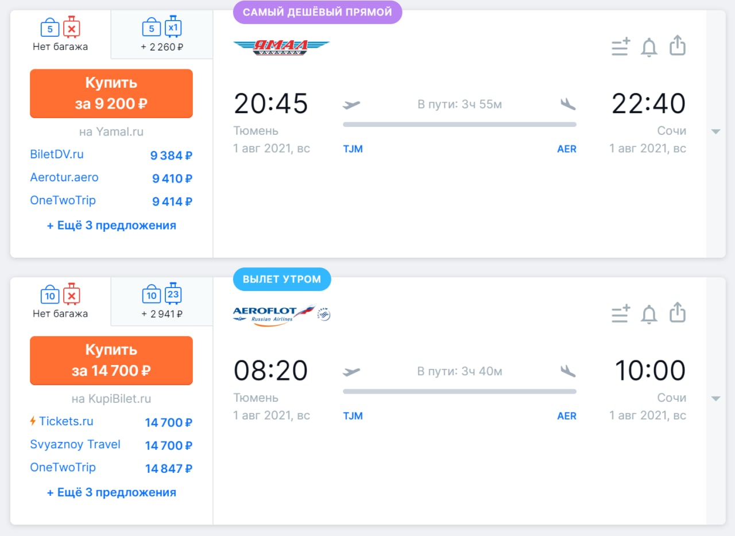Select 'Нет багажа' tab on Yamal ticket
Image resolution: width=735 pixels, height=536 pixels.
point(60,34)
